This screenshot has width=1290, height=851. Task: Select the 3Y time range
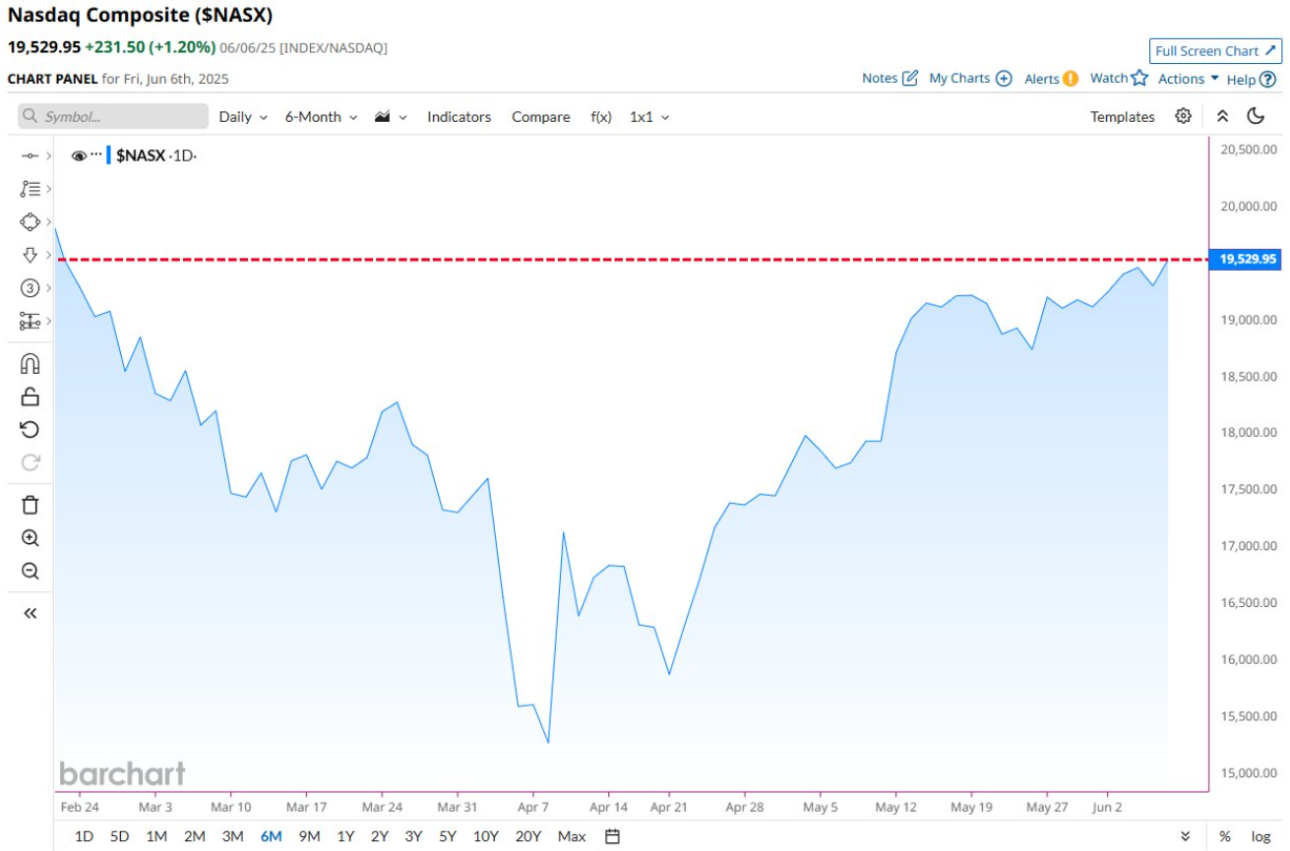413,836
